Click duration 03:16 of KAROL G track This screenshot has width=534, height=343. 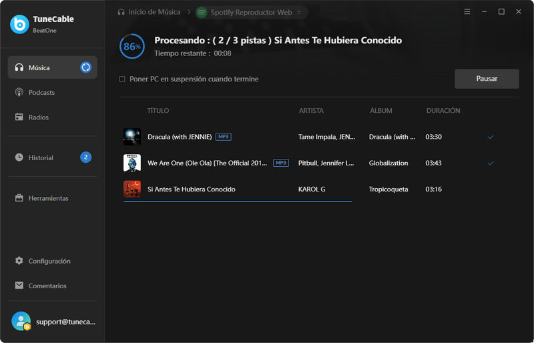pyautogui.click(x=433, y=190)
